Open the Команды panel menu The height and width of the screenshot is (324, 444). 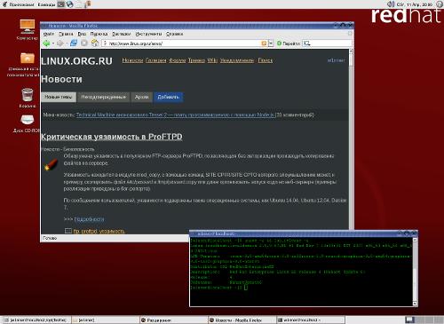click(46, 4)
